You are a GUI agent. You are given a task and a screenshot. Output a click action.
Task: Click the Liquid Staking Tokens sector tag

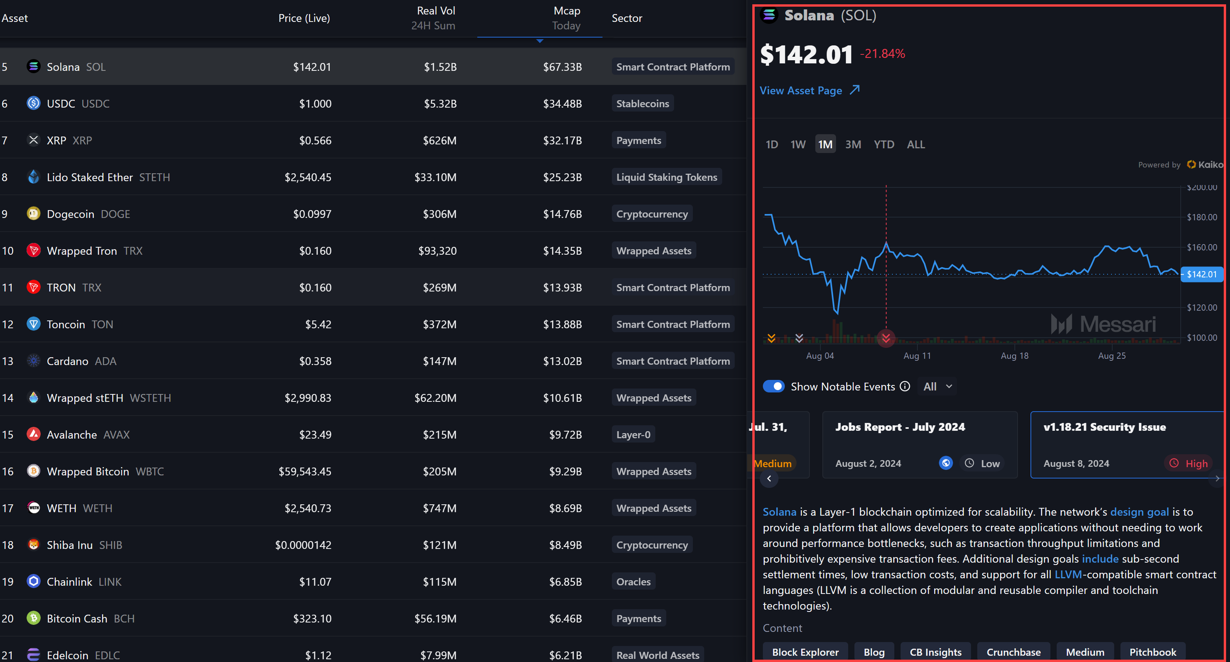point(667,177)
